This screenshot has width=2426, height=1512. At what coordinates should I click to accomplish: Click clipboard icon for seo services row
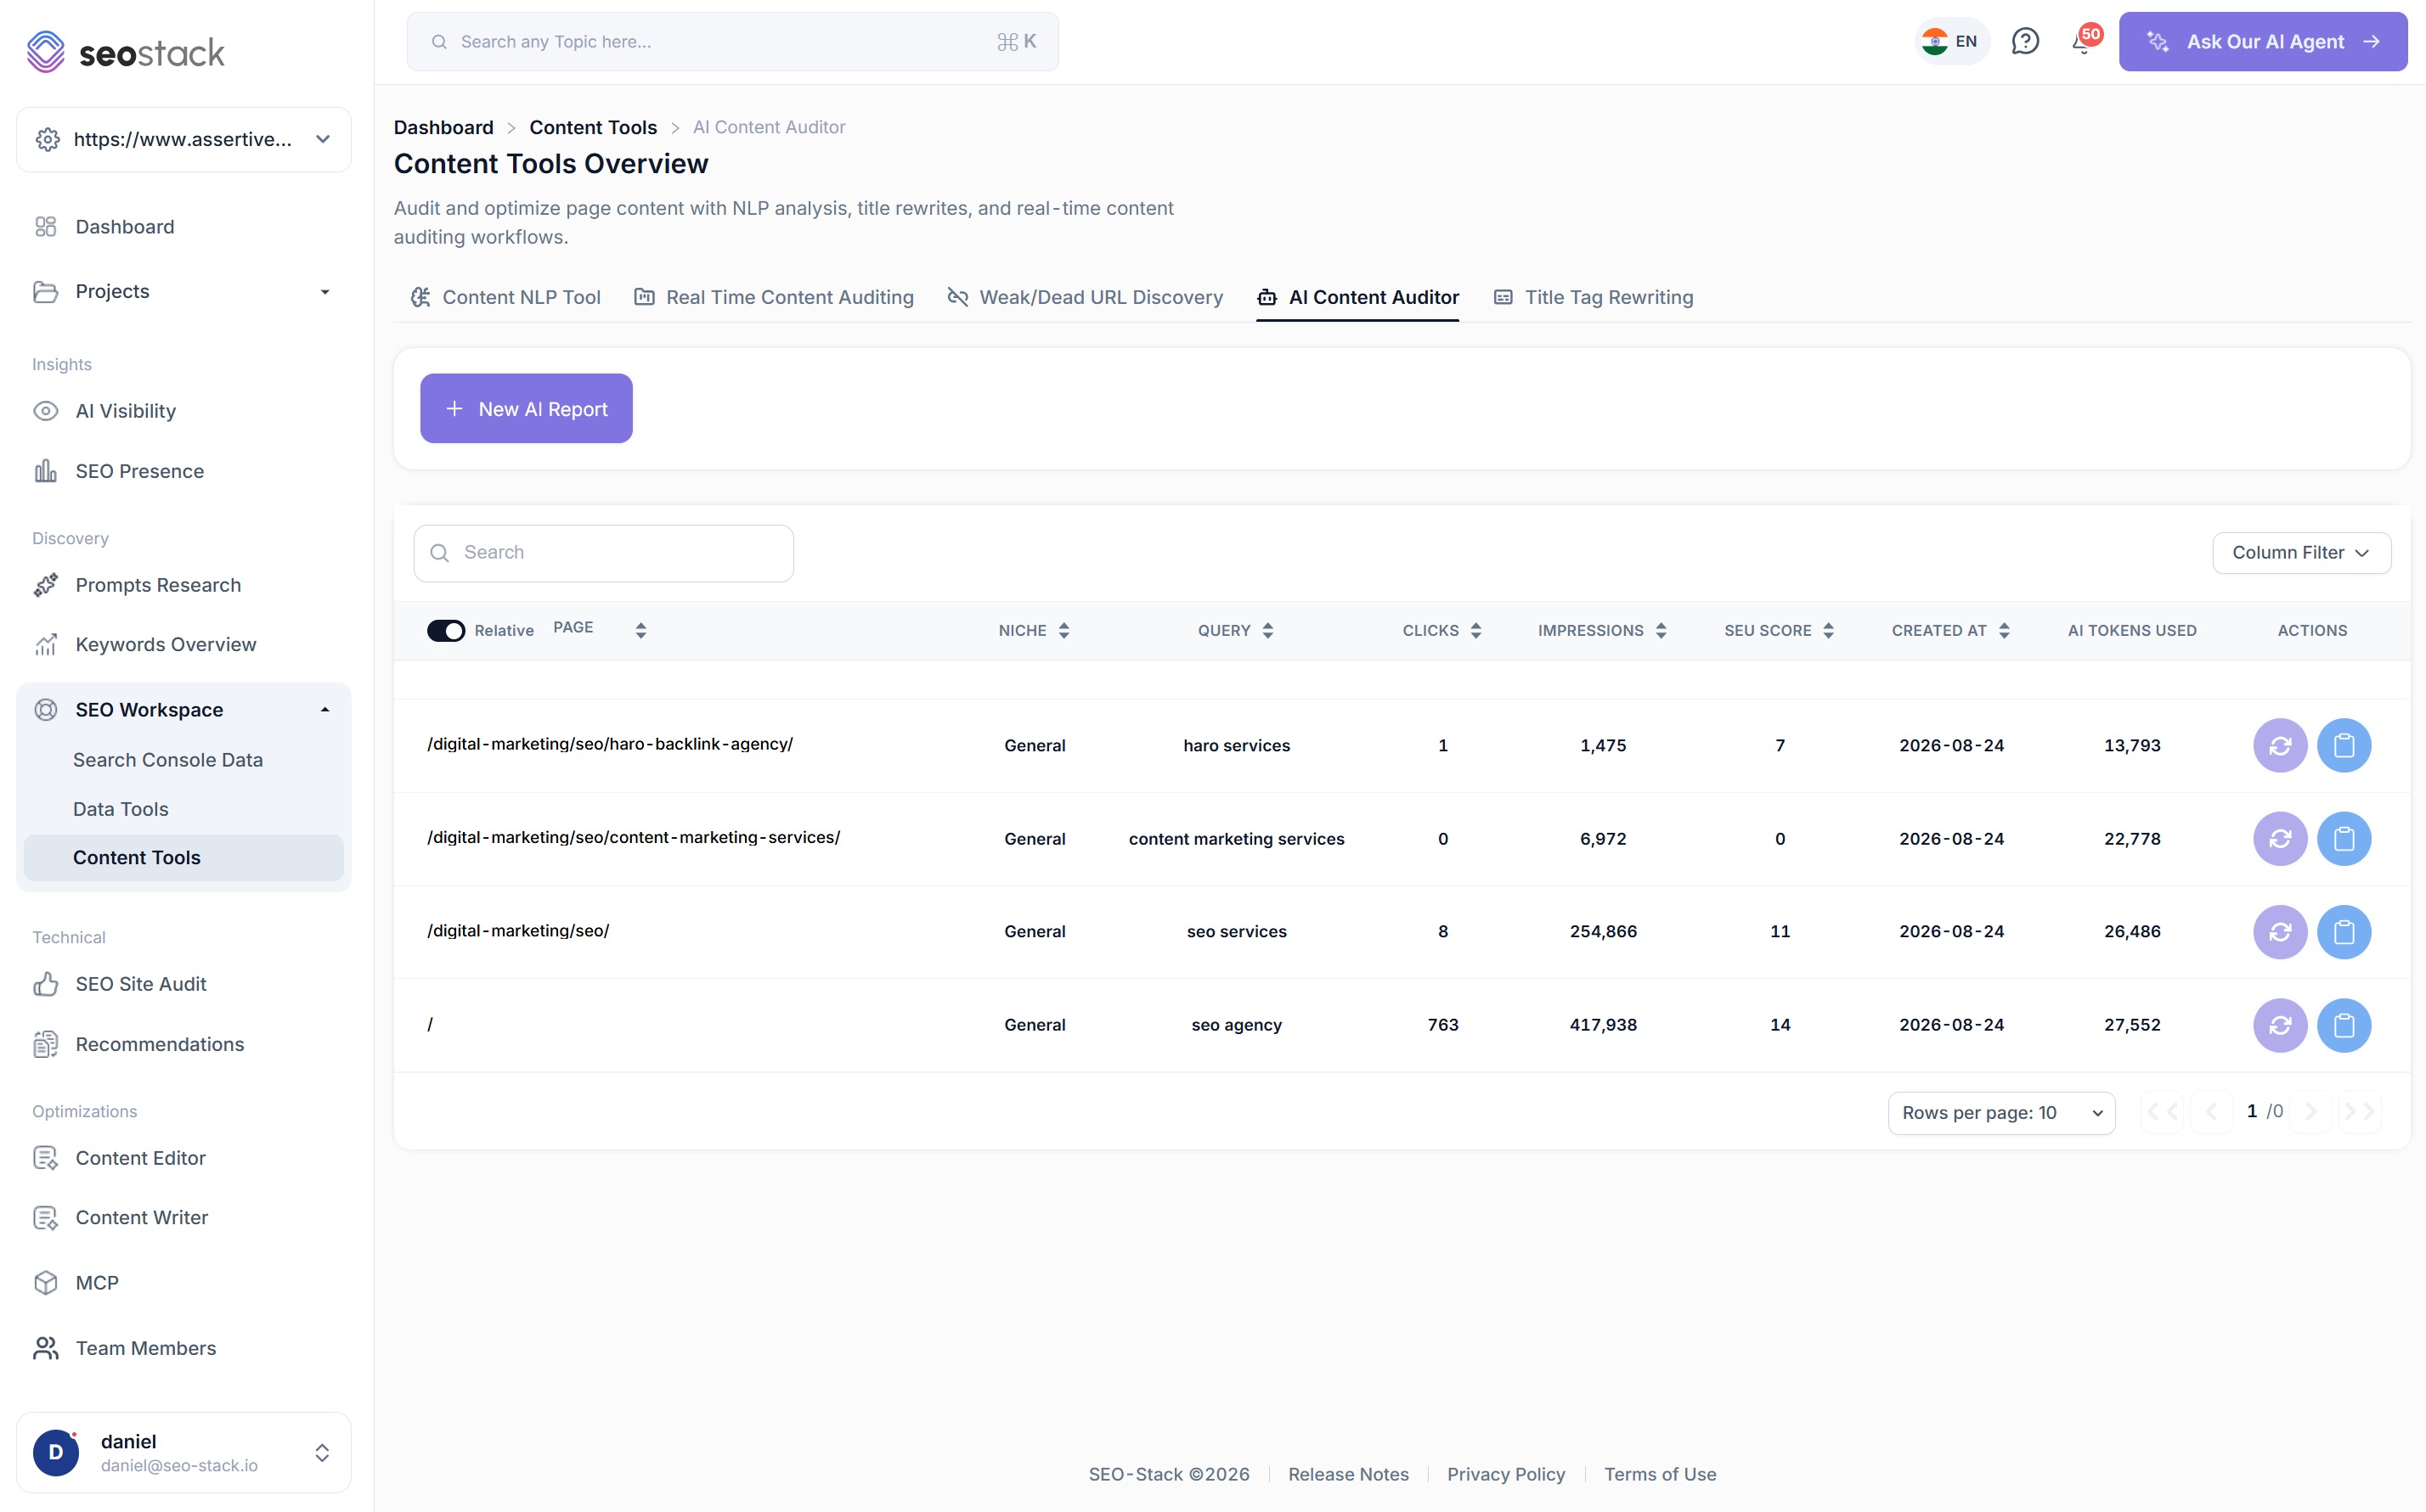[x=2344, y=931]
